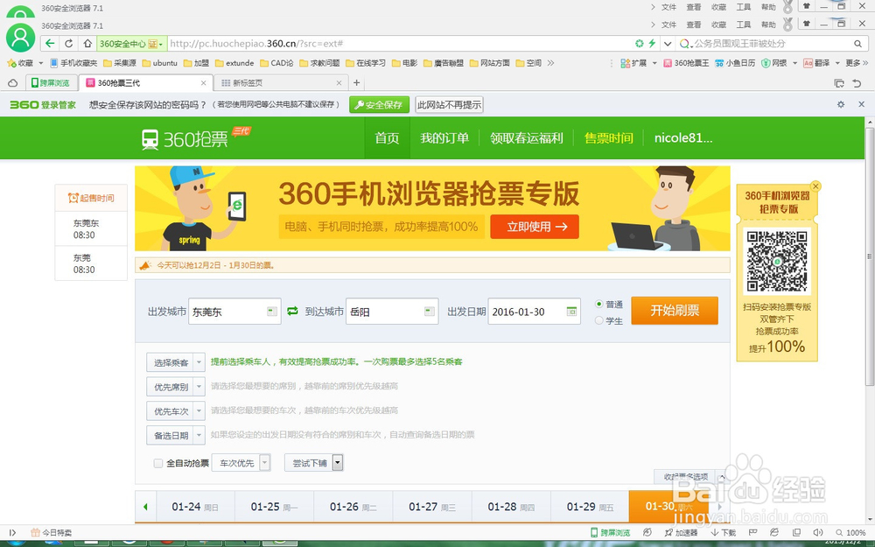
Task: Open the 首页 navigation item
Action: pyautogui.click(x=387, y=138)
